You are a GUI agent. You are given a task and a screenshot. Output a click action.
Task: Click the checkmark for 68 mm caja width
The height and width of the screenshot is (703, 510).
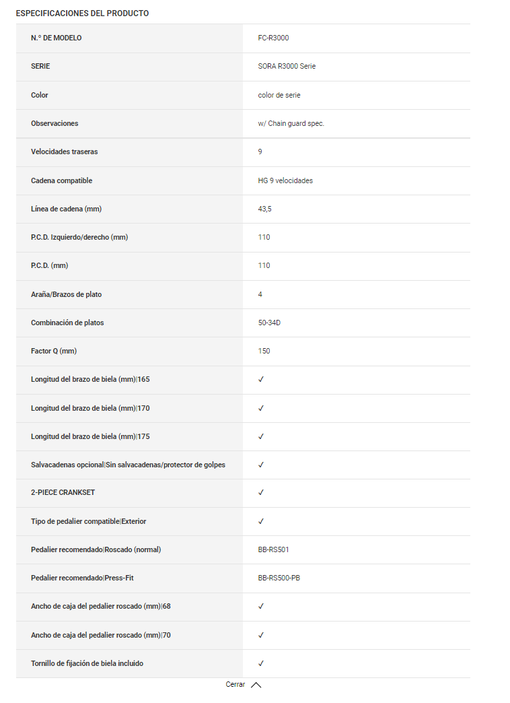coord(261,606)
